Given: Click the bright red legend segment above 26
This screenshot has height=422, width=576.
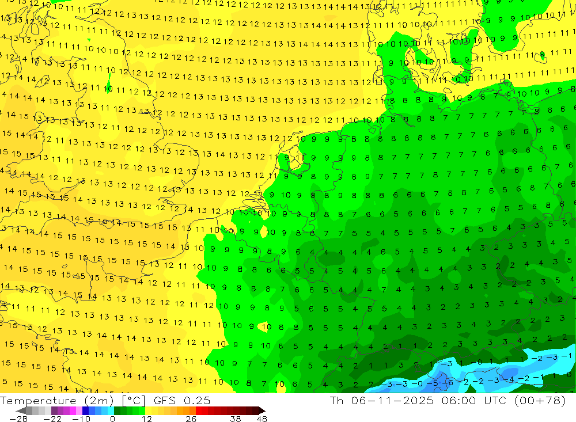Looking at the screenshot, I should 199,410.
